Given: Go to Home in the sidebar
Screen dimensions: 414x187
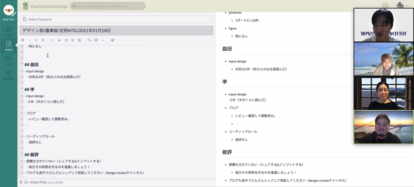Looking at the screenshot, I should [9, 31].
